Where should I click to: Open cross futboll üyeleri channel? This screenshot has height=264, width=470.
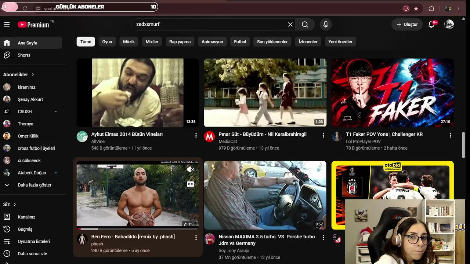point(31,148)
